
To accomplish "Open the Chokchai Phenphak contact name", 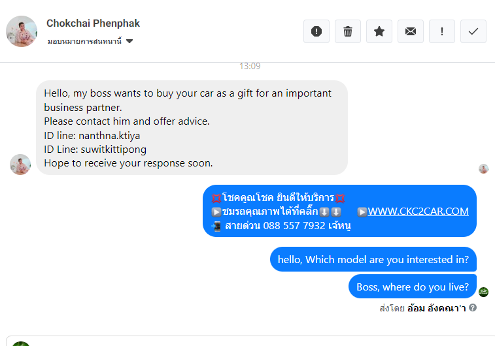I will click(93, 24).
